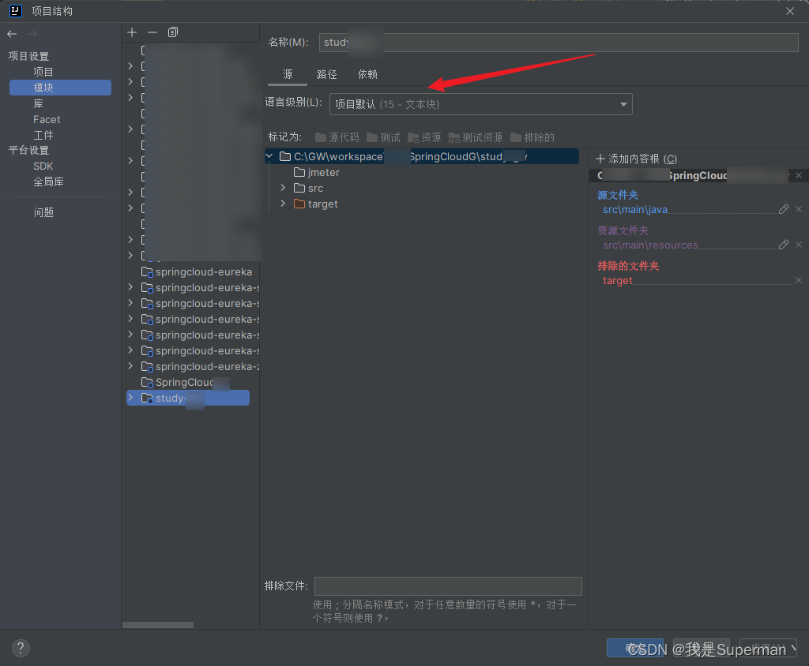Focus the 名称 (Name) input field
Screen dimensions: 809x666
[x=559, y=43]
